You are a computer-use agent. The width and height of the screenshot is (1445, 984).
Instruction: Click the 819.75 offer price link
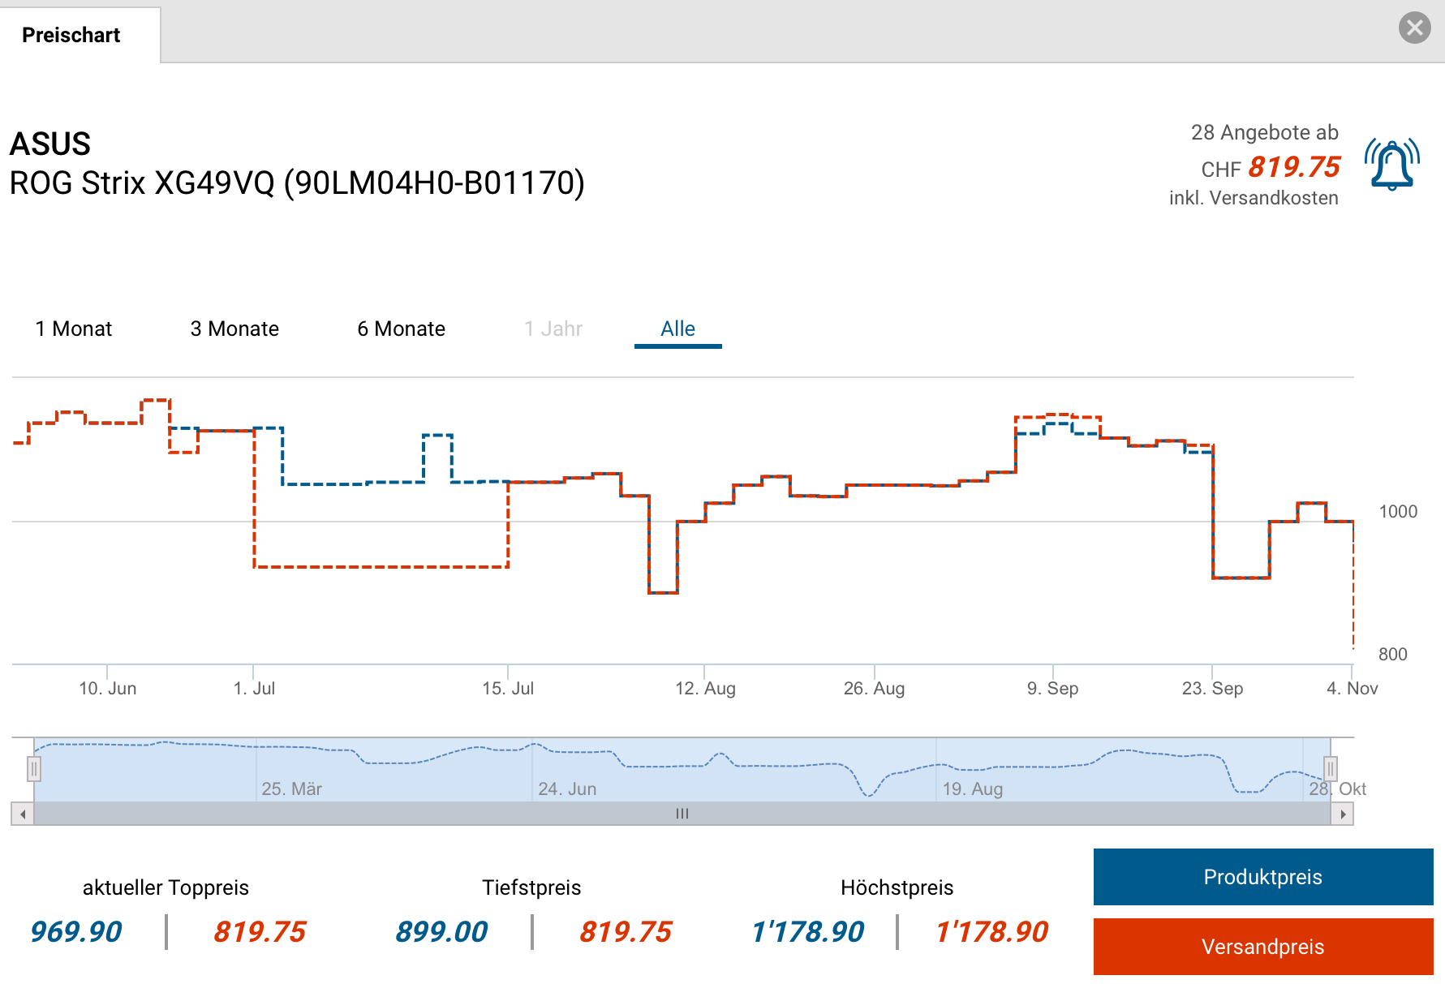[x=1293, y=167]
